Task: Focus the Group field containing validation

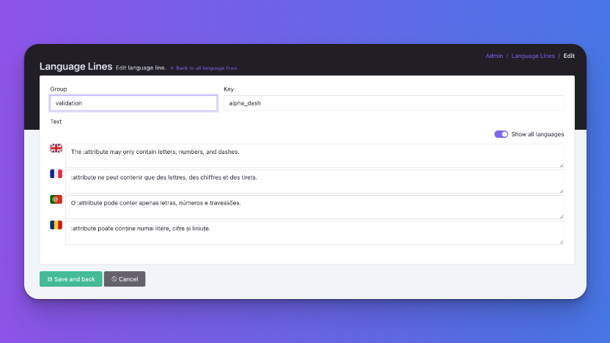Action: coord(133,103)
